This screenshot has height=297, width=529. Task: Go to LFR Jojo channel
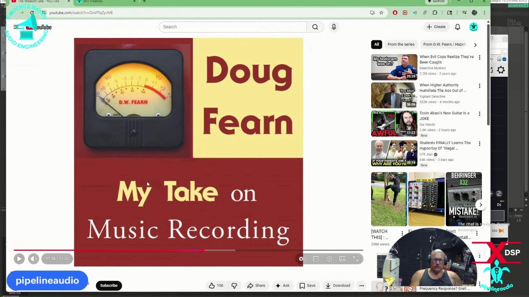426,154
